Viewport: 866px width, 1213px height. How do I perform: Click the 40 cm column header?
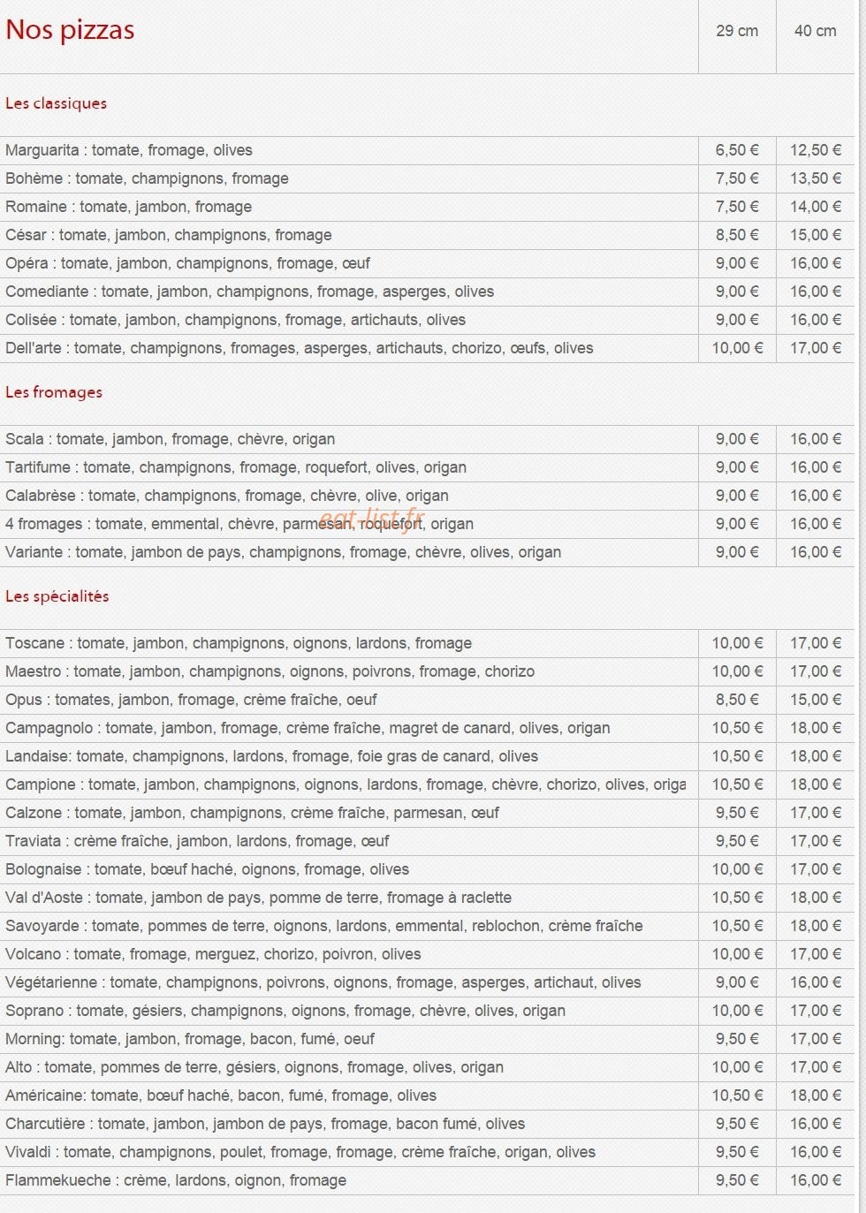click(815, 31)
